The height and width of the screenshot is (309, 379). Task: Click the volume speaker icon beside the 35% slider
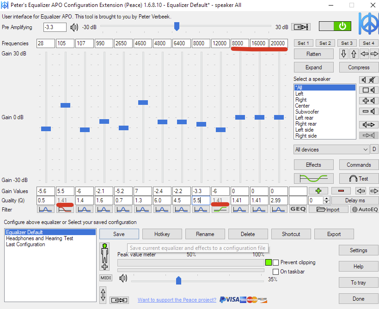tap(123, 279)
